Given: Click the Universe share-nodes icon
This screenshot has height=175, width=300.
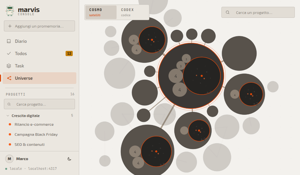Looking at the screenshot, I should pos(9,78).
